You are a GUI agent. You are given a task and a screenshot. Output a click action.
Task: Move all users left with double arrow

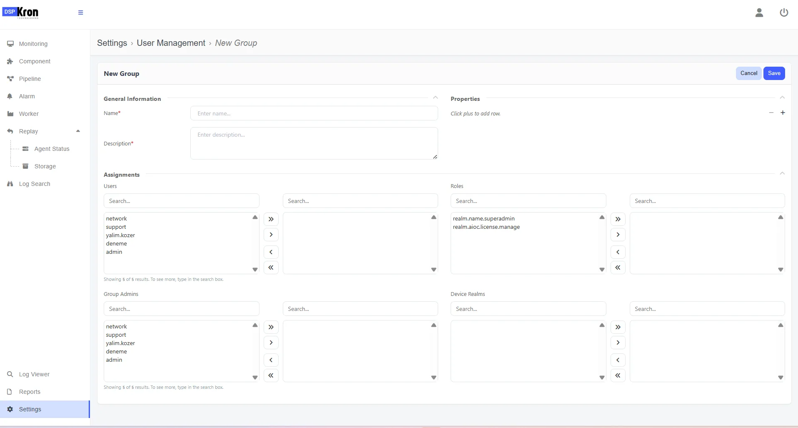coord(271,268)
